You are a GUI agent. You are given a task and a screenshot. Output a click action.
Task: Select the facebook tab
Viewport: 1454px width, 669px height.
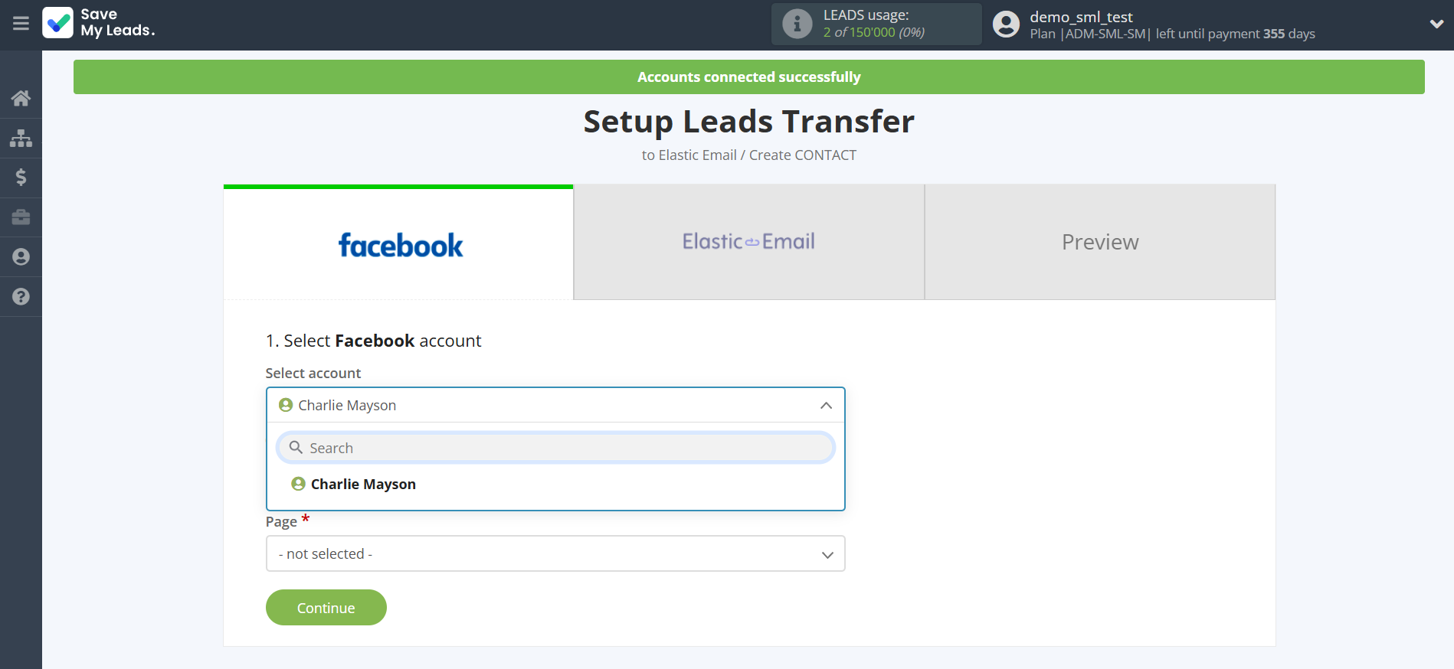[399, 244]
